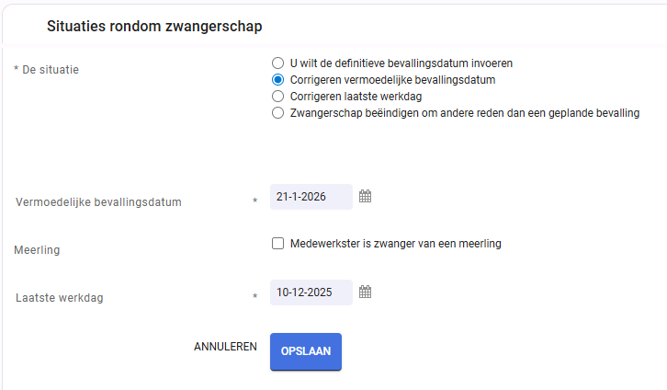Click the option text 'Corrigeren laatste werkdag'
Screen dimensions: 667x390
pos(356,97)
